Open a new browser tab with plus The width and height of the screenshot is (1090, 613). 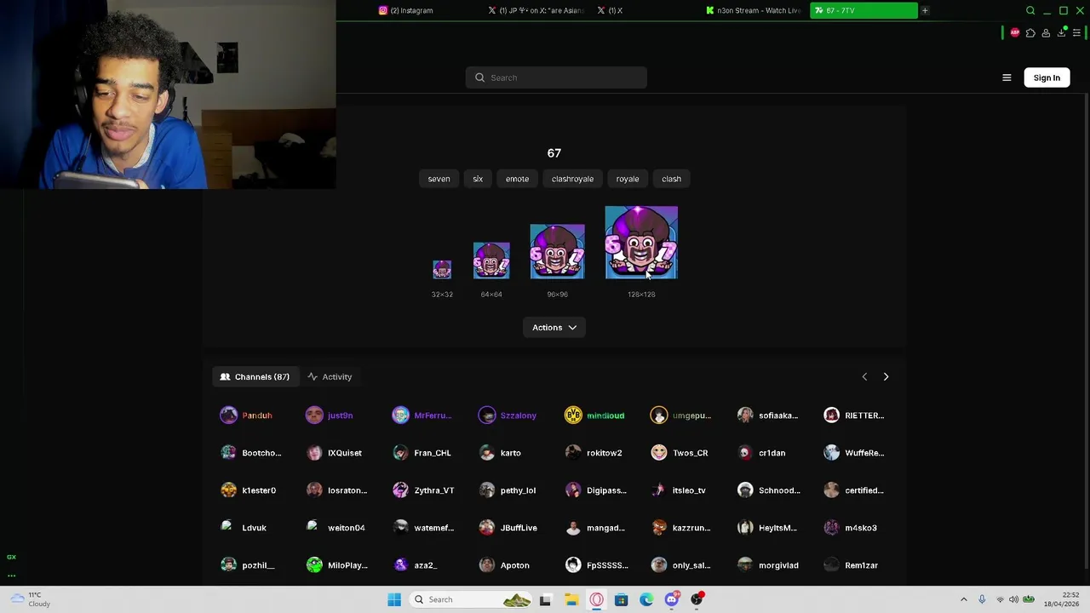925,10
